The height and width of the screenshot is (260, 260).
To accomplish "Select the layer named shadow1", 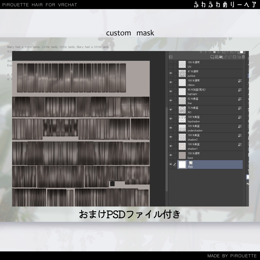I will pyautogui.click(x=210, y=147).
